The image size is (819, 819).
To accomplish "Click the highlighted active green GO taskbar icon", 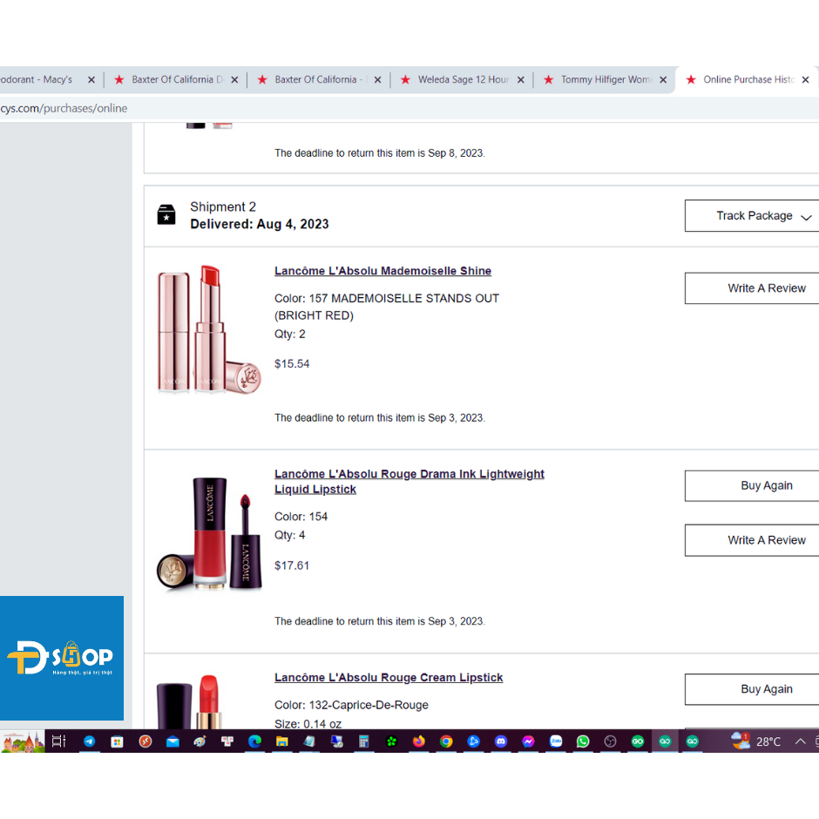I will click(665, 741).
